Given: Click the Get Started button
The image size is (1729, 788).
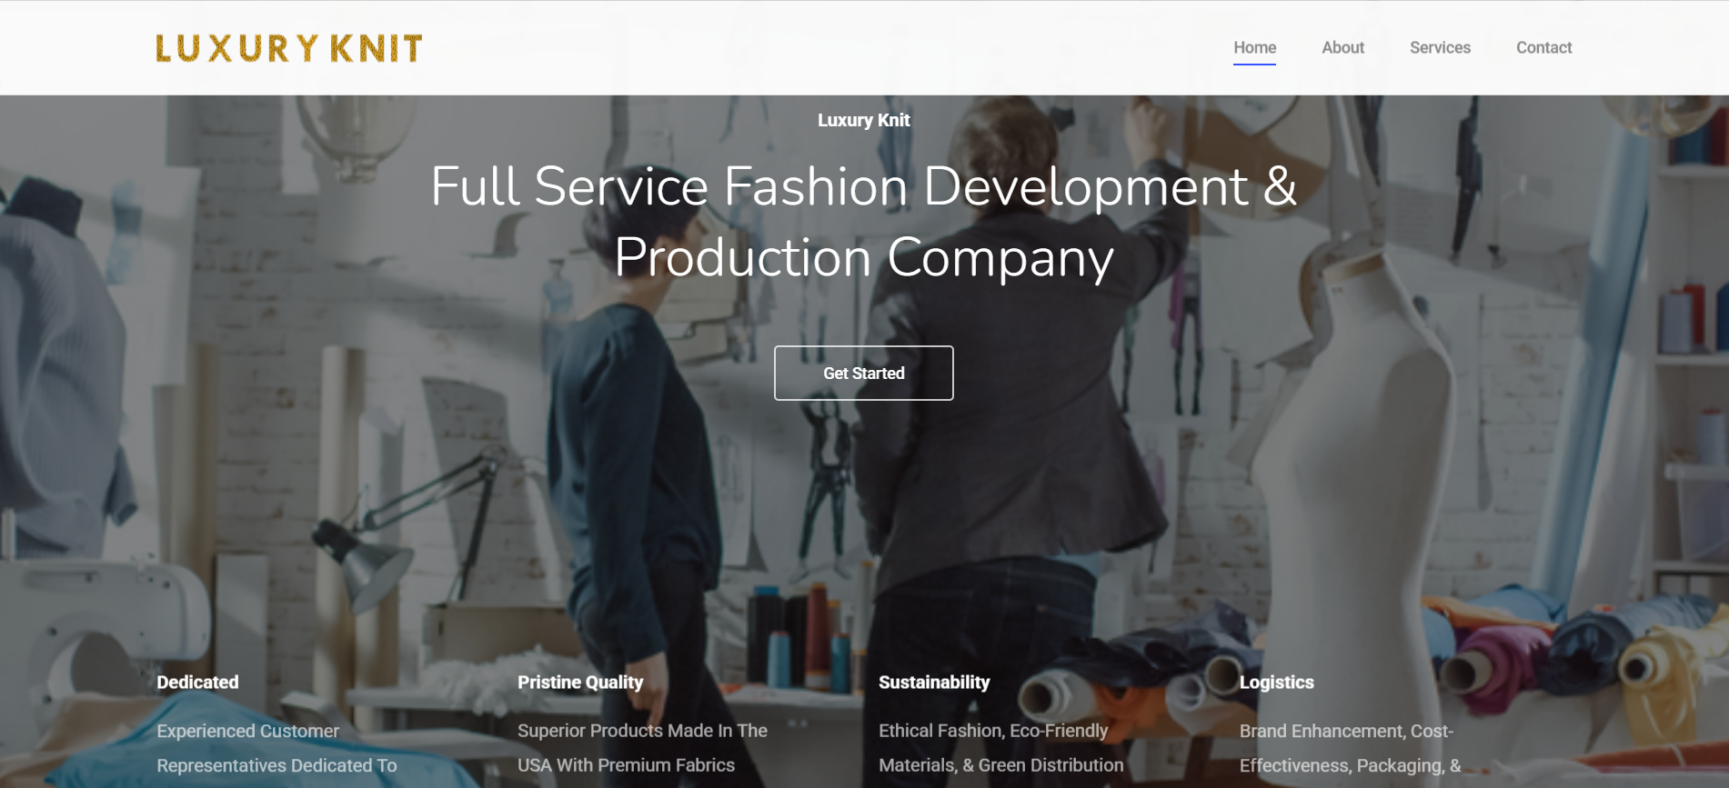Looking at the screenshot, I should click(x=864, y=373).
